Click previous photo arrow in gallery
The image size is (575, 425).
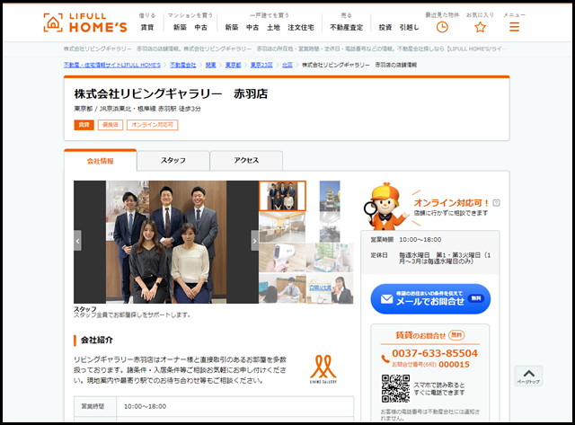[x=77, y=241]
